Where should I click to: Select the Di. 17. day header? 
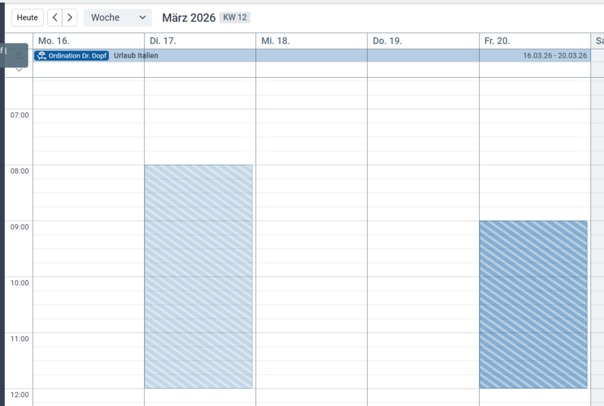coord(163,41)
